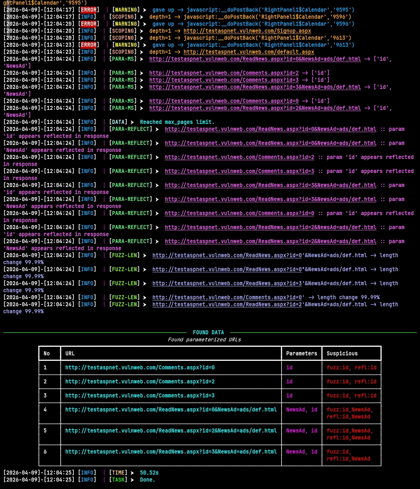Select the ERROR badge at 12:04:20
The width and height of the screenshot is (420, 489).
coord(89,24)
